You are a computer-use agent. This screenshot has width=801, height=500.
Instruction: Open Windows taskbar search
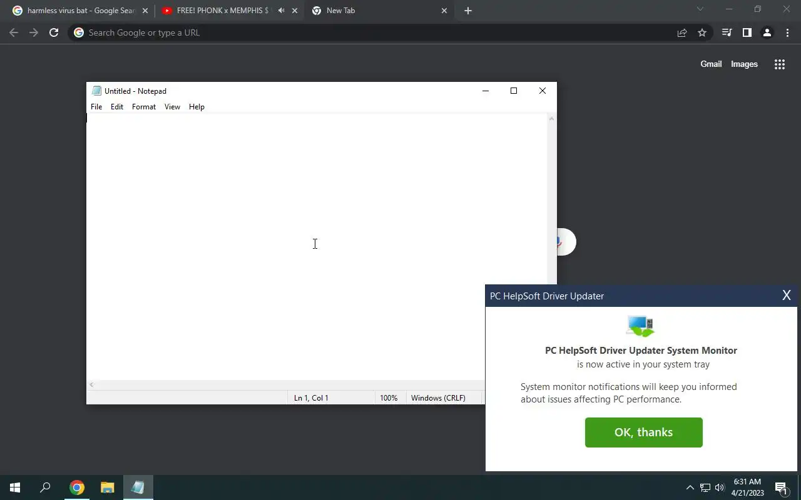45,487
